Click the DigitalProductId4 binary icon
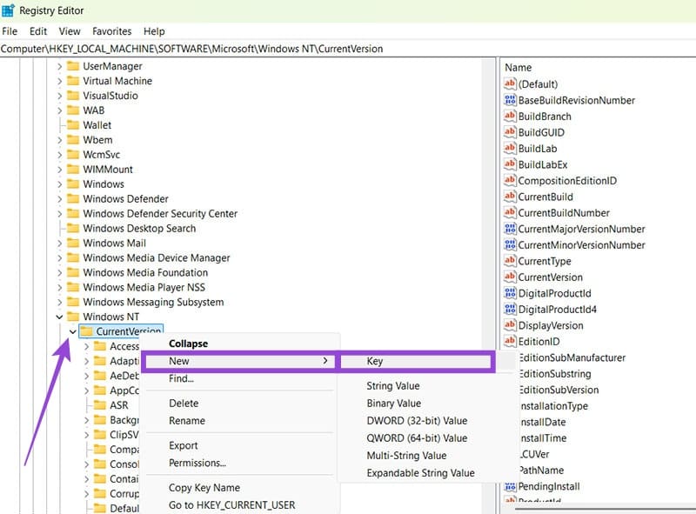Screen dimensions: 696x514 [510, 309]
